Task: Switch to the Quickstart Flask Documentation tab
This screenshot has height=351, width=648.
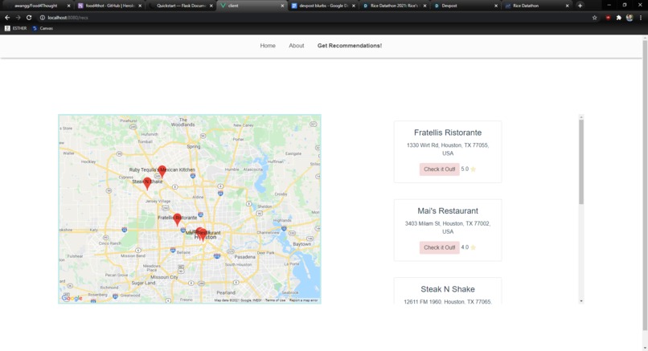Action: coord(181,6)
